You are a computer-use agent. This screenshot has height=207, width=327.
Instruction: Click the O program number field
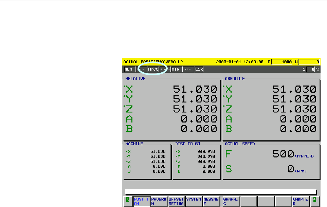click(x=282, y=62)
